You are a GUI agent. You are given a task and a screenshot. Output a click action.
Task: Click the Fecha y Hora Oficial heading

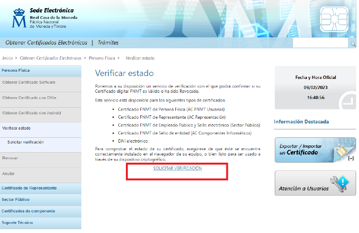point(315,78)
